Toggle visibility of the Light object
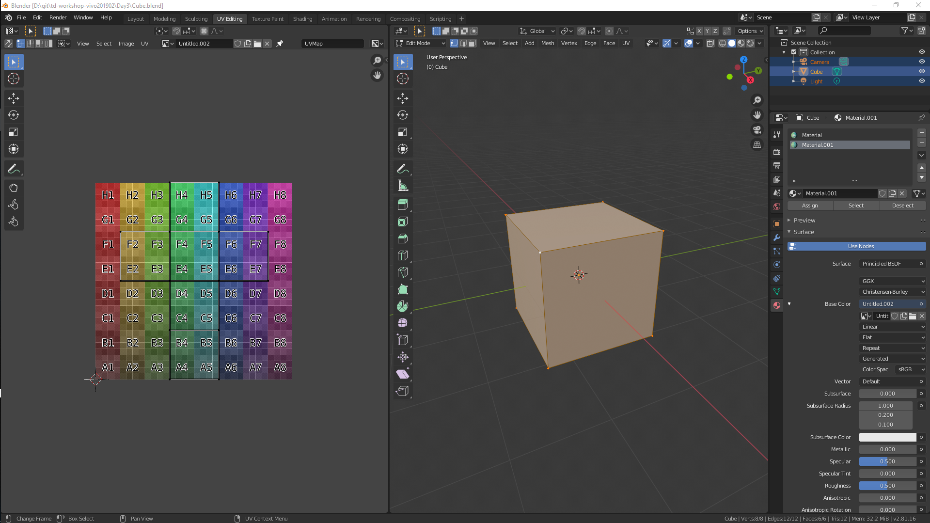Image resolution: width=930 pixels, height=523 pixels. click(922, 81)
